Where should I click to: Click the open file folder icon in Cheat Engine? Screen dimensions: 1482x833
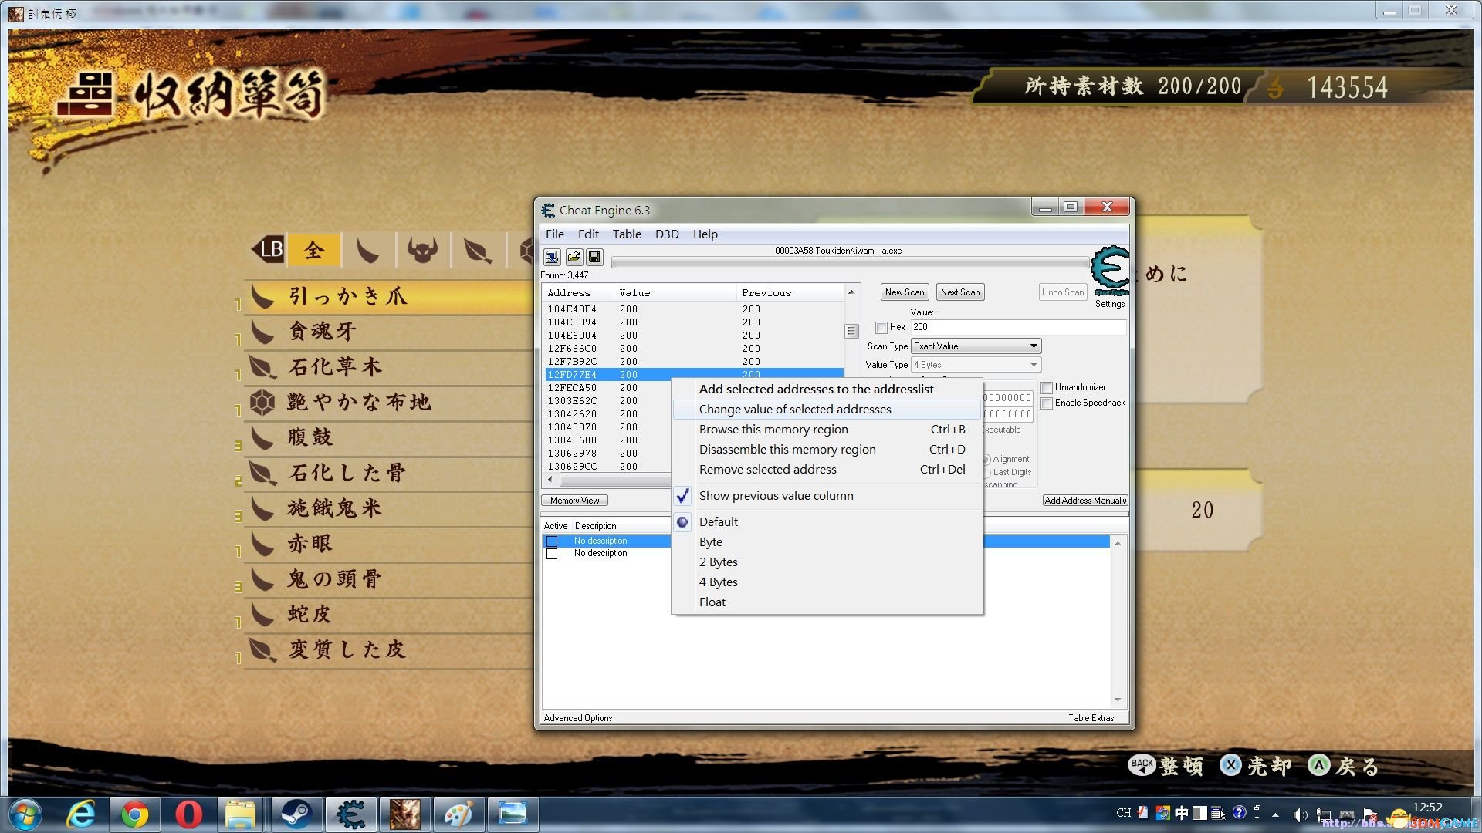(x=574, y=257)
